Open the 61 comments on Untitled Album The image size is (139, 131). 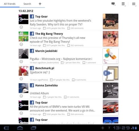click(x=71, y=97)
